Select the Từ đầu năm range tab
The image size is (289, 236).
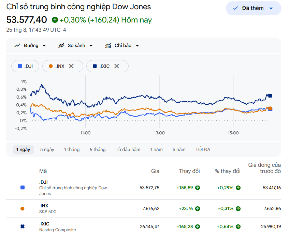pos(128,149)
